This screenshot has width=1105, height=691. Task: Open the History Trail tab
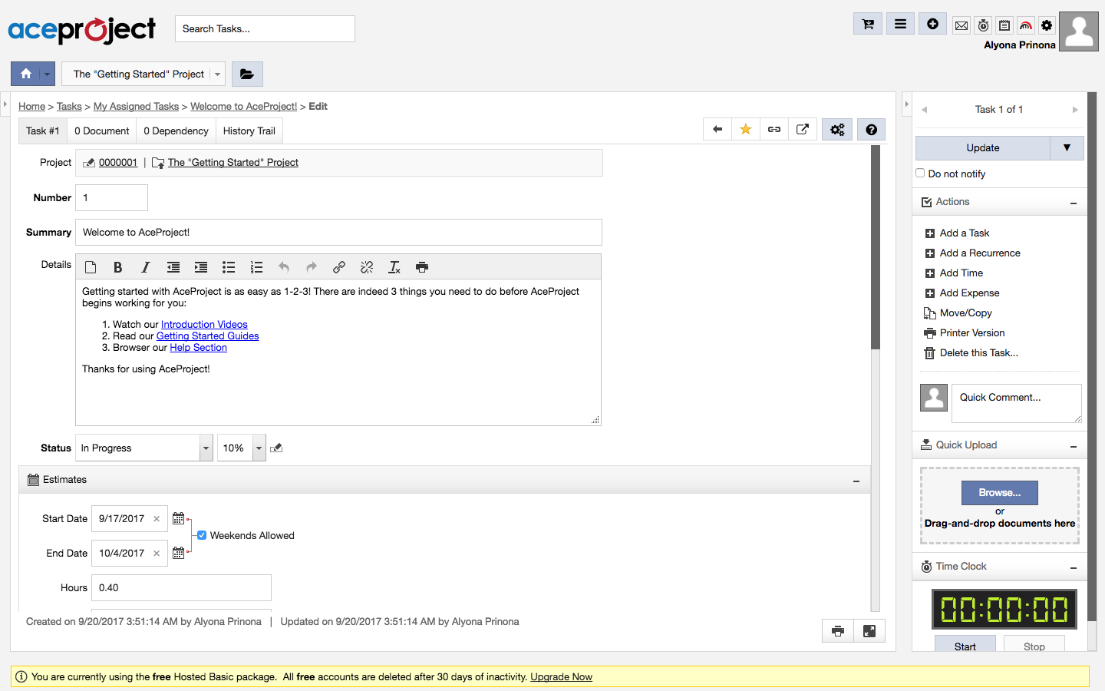pyautogui.click(x=249, y=131)
